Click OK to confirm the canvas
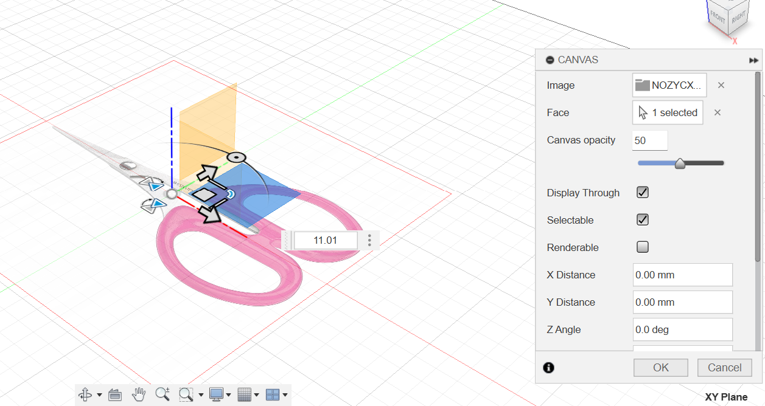765x406 pixels. coord(660,367)
